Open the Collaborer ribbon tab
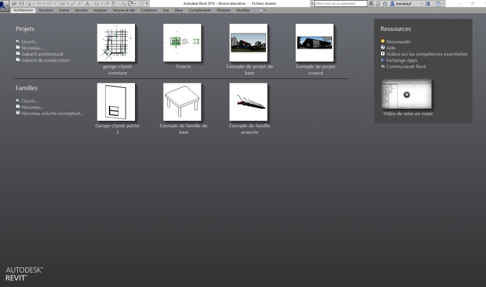 coord(148,10)
